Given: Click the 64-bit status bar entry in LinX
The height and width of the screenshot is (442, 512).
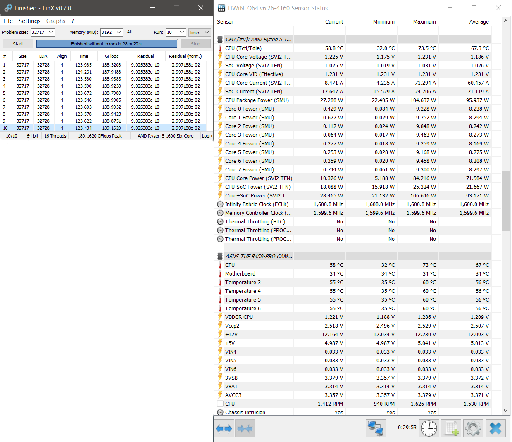Looking at the screenshot, I should [x=33, y=136].
